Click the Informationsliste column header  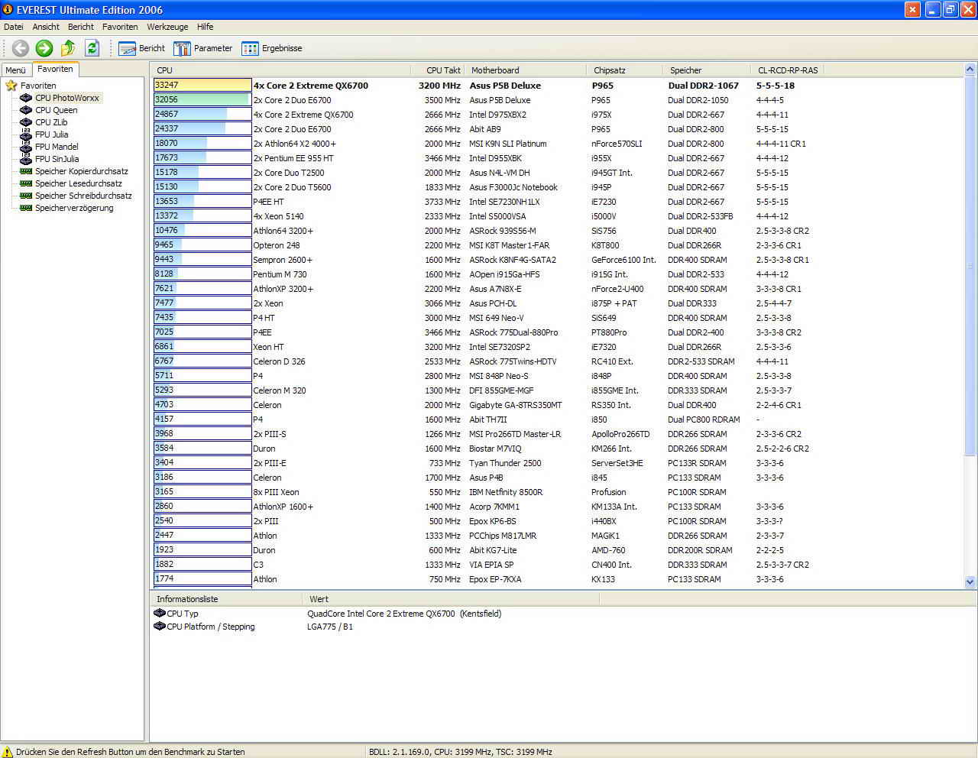227,599
